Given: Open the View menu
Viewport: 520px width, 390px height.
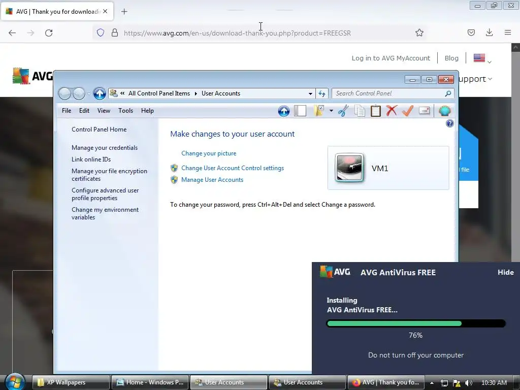Looking at the screenshot, I should click(104, 111).
